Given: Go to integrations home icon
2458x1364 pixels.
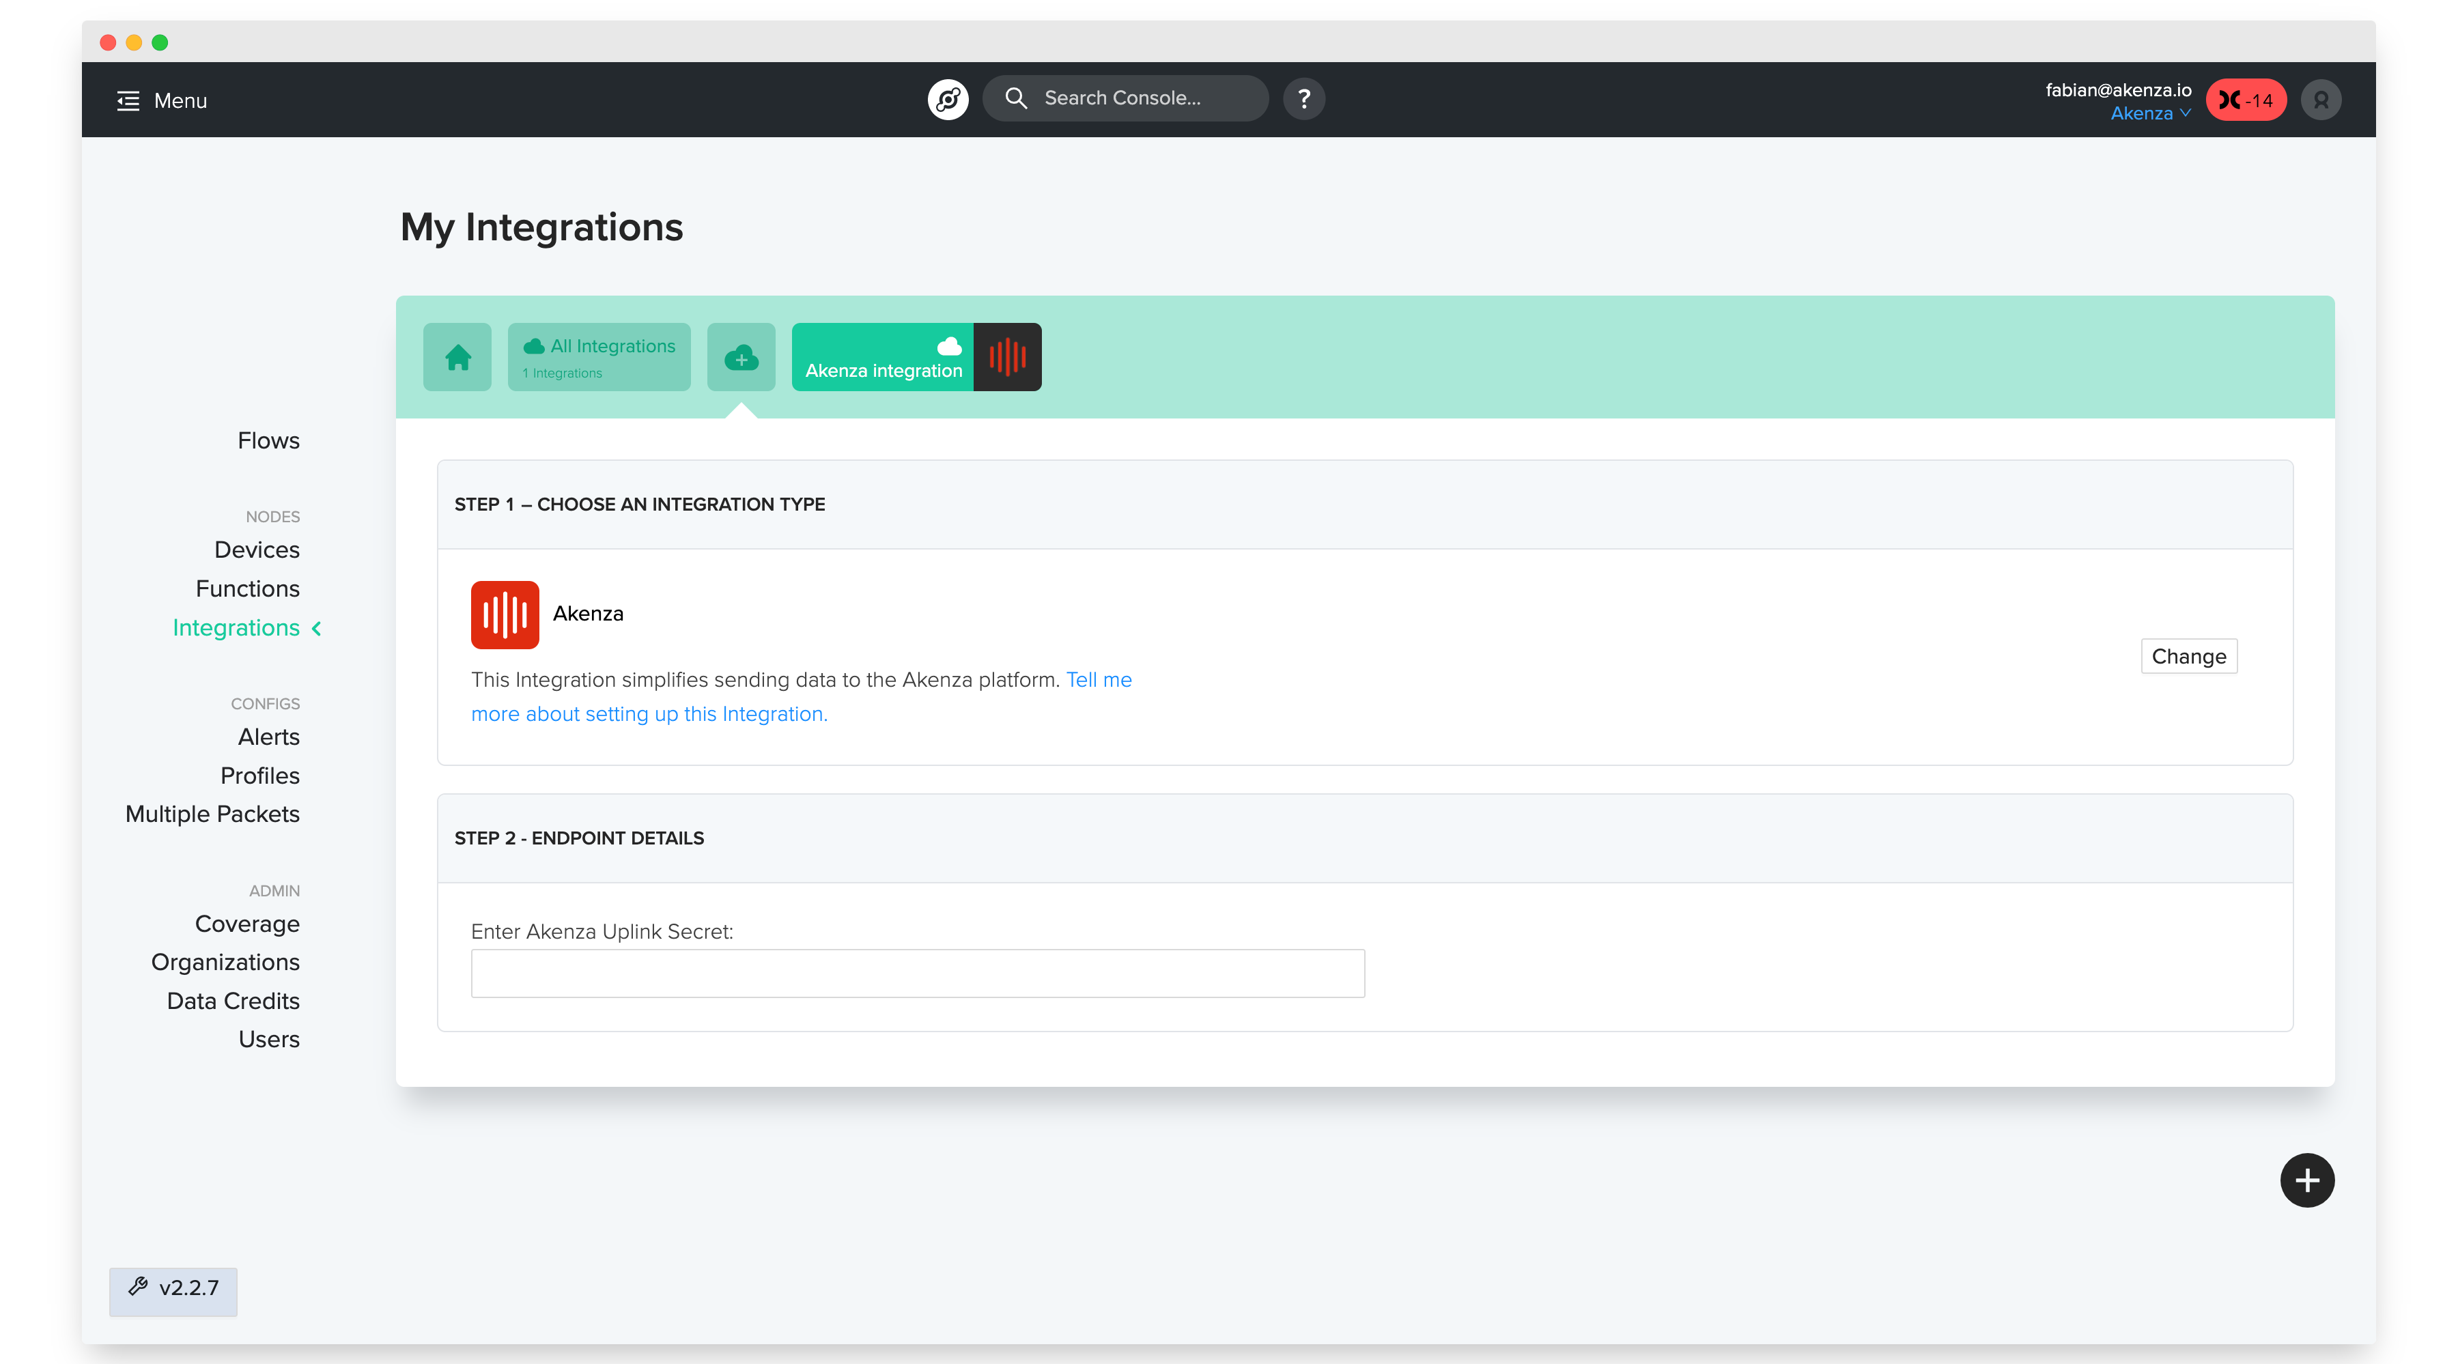Looking at the screenshot, I should coord(457,357).
